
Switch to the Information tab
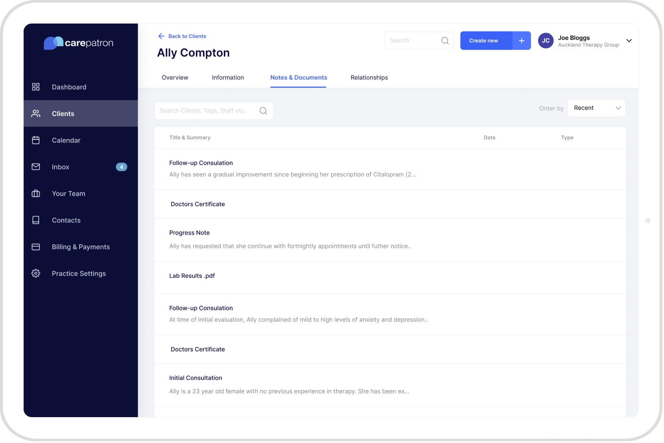(x=228, y=78)
